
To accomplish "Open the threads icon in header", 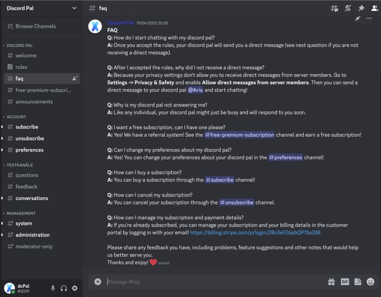I will 335,8.
